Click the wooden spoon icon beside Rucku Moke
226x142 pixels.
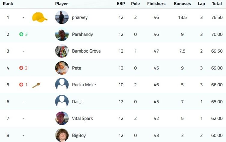click(x=36, y=85)
